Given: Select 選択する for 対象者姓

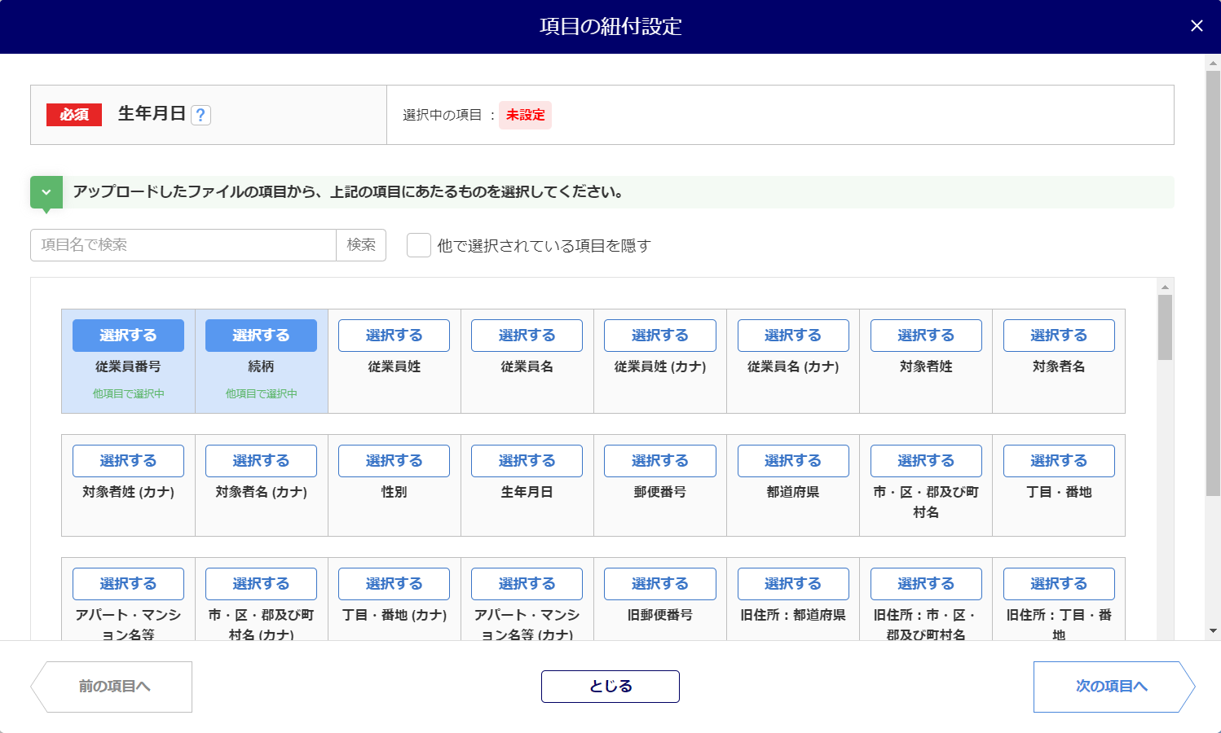Looking at the screenshot, I should 926,336.
